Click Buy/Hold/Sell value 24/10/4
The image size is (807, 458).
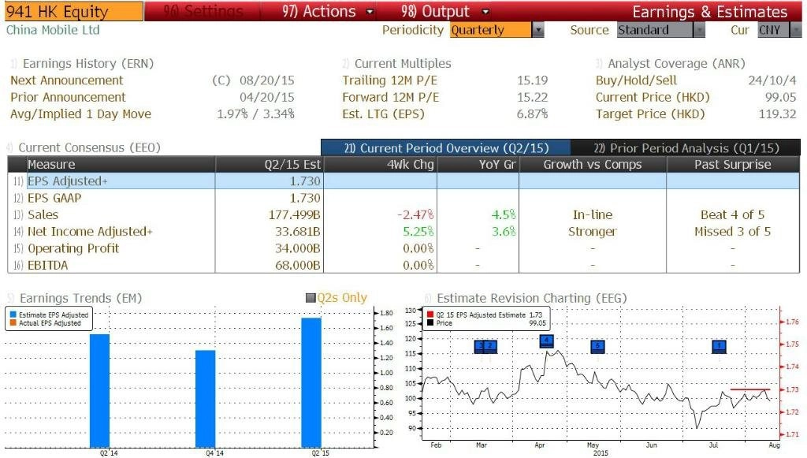[772, 80]
